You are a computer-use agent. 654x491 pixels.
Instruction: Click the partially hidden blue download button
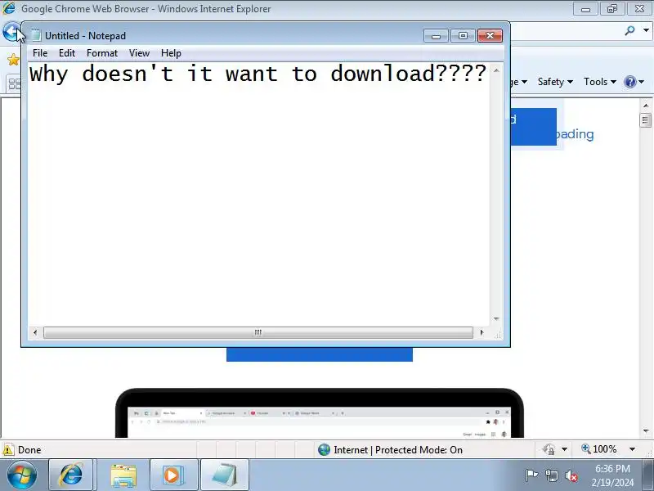[534, 127]
